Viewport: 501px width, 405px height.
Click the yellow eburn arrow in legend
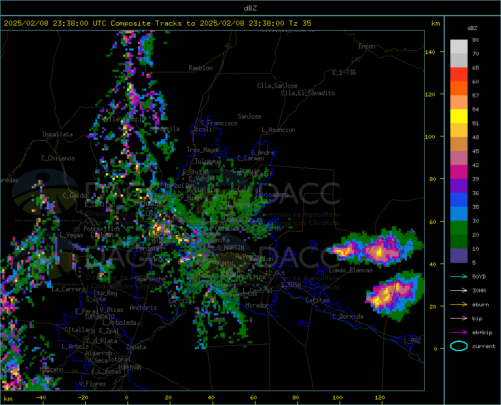tap(459, 304)
